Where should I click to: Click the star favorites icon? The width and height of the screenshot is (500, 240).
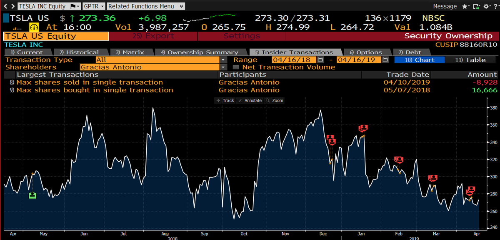pos(465,6)
